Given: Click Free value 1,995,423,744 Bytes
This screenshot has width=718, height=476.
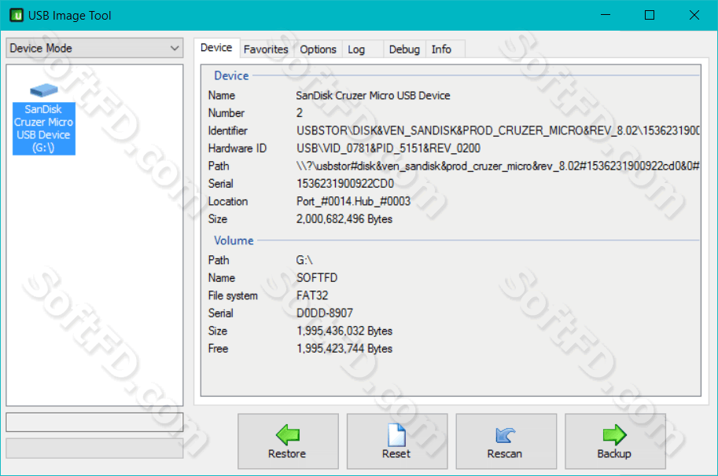Looking at the screenshot, I should tap(344, 349).
